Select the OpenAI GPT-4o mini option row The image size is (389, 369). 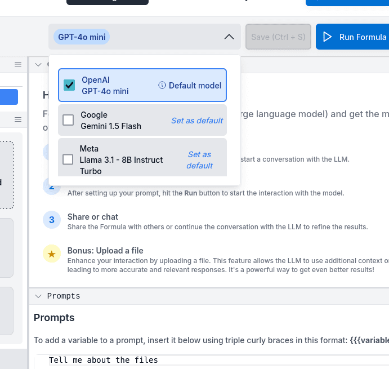(x=142, y=85)
